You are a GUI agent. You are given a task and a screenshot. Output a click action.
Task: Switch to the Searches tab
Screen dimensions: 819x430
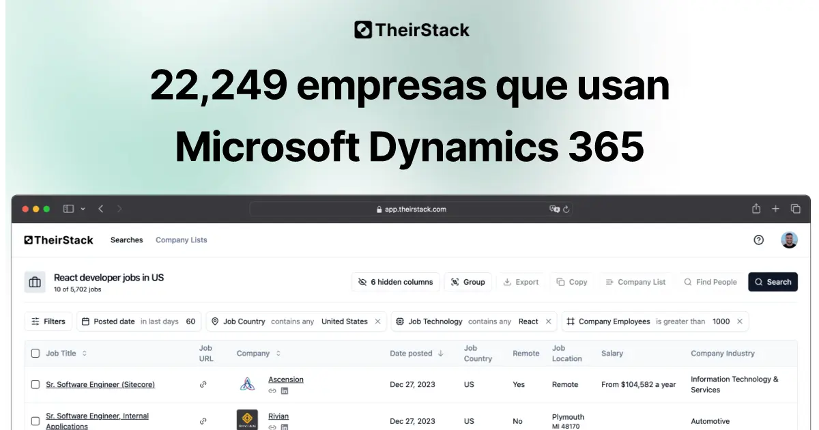[x=127, y=240]
